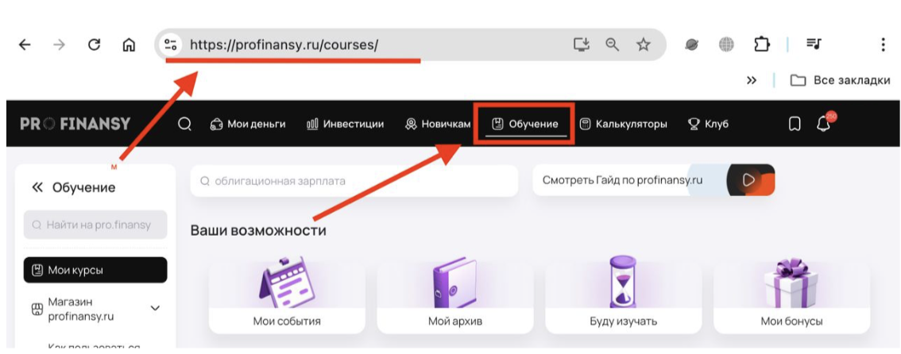Open the Инвестиции menu
This screenshot has width=901, height=354.
click(346, 124)
